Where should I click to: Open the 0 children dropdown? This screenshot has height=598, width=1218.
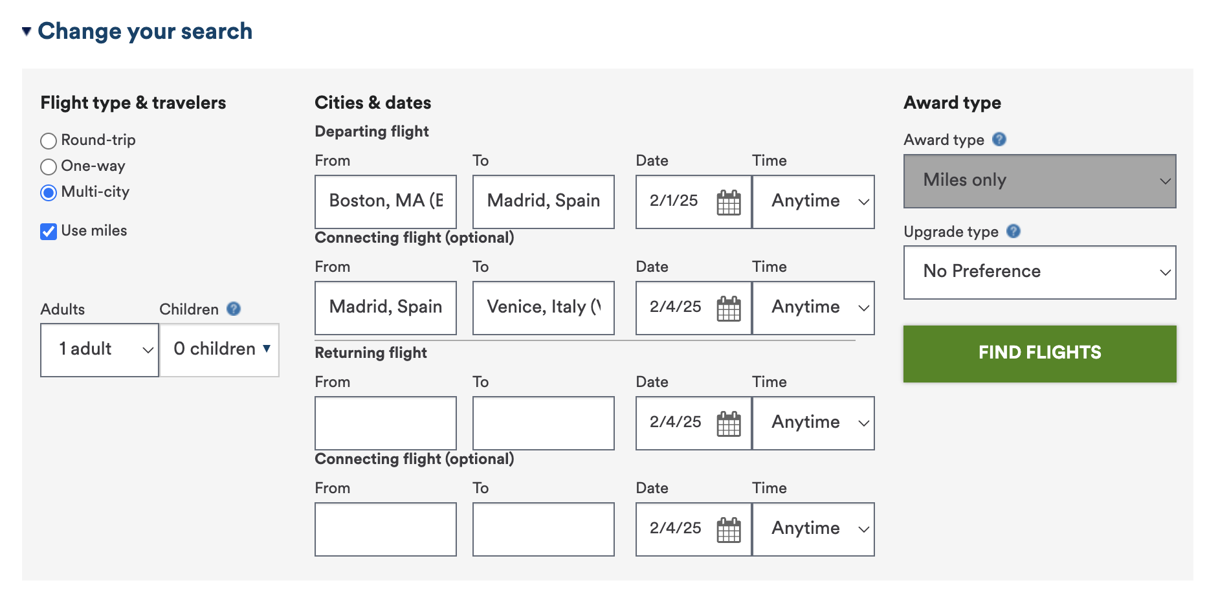pos(219,349)
